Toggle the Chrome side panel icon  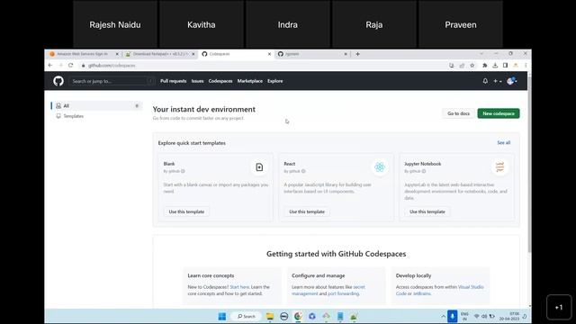505,66
